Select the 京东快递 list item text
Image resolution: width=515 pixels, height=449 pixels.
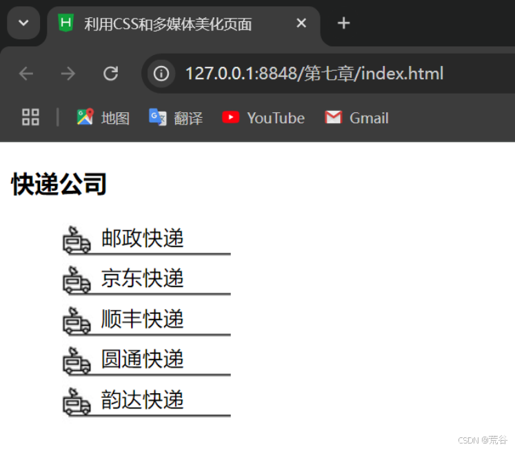[x=142, y=278]
